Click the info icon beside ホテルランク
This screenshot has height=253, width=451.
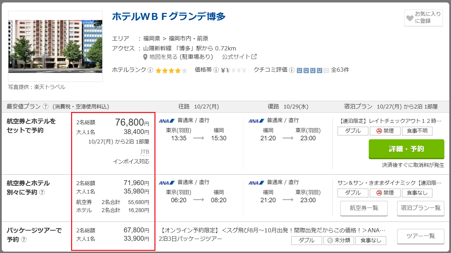pos(150,70)
